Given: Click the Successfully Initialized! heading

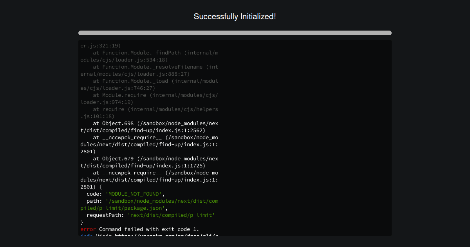Looking at the screenshot, I should (235, 16).
